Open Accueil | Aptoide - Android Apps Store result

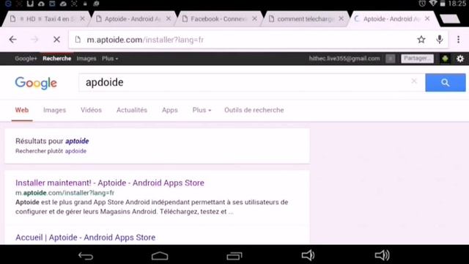pyautogui.click(x=86, y=238)
